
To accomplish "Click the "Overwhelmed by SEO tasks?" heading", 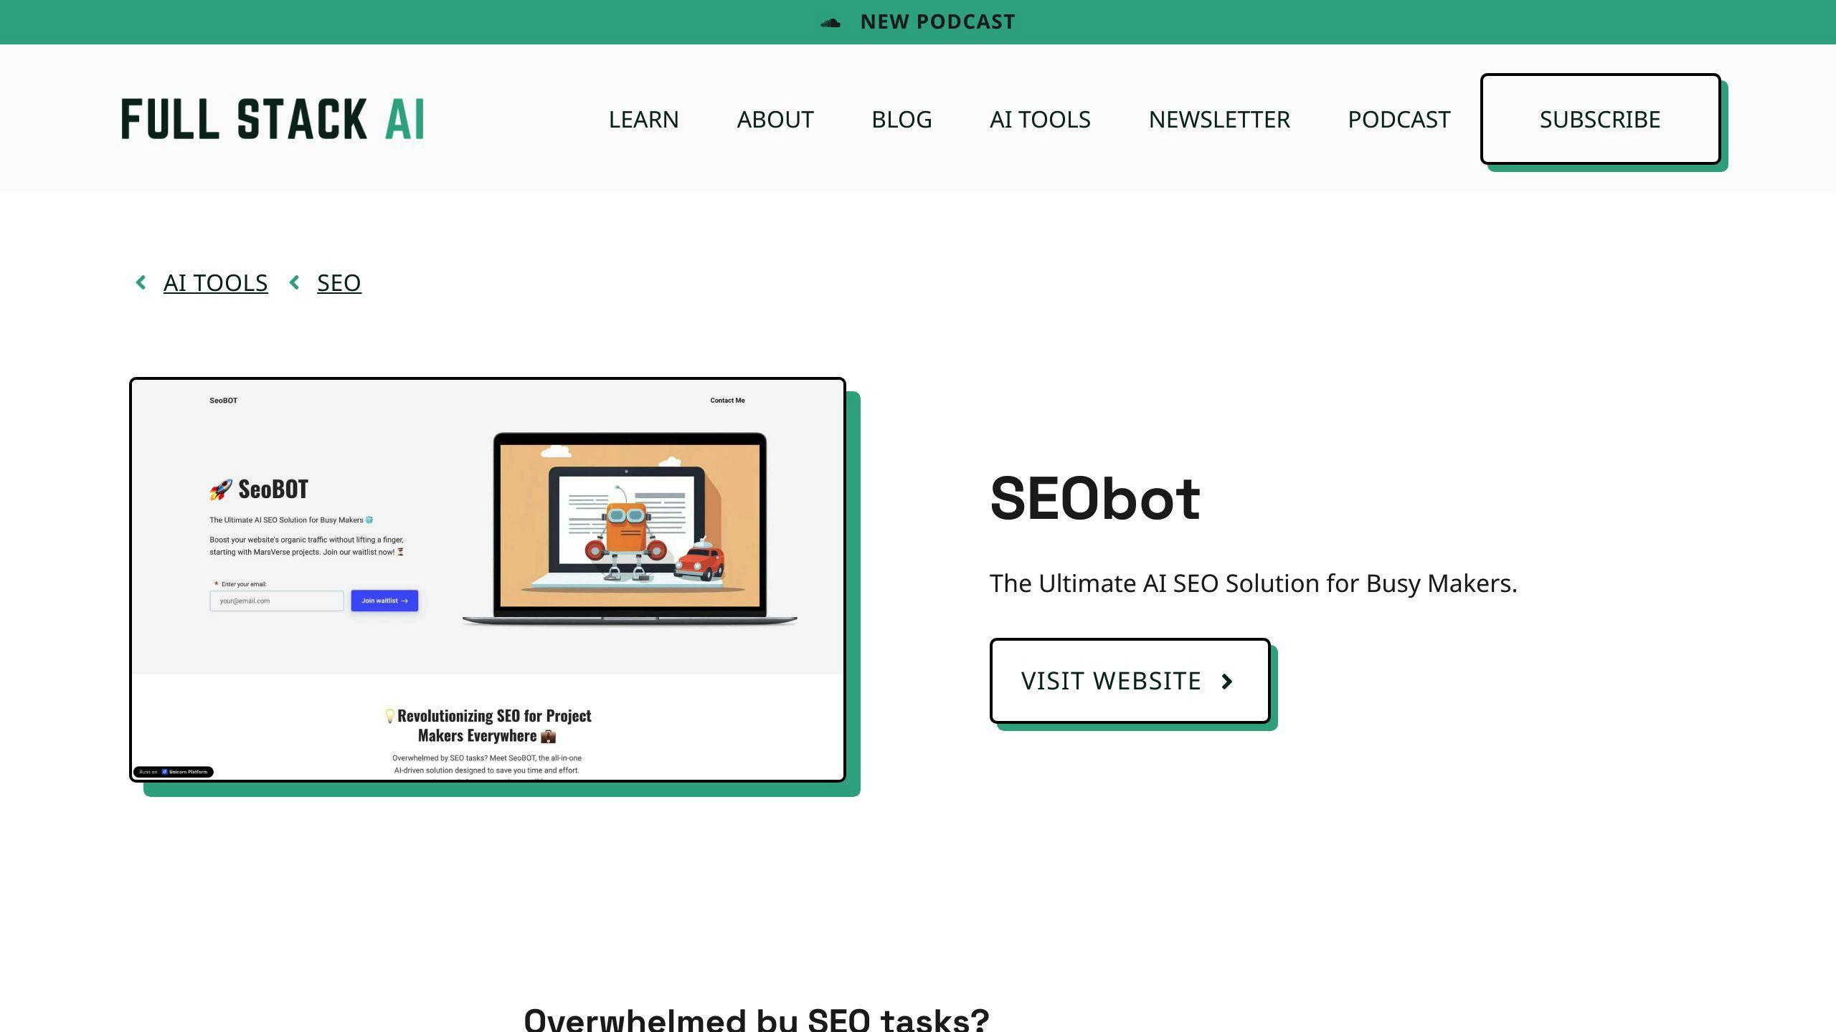I will click(x=757, y=1019).
